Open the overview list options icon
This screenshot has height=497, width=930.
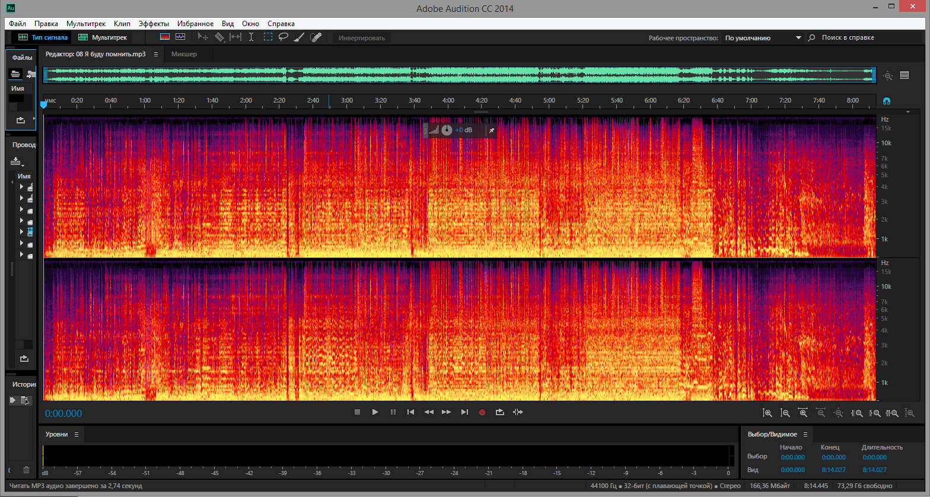tap(904, 75)
